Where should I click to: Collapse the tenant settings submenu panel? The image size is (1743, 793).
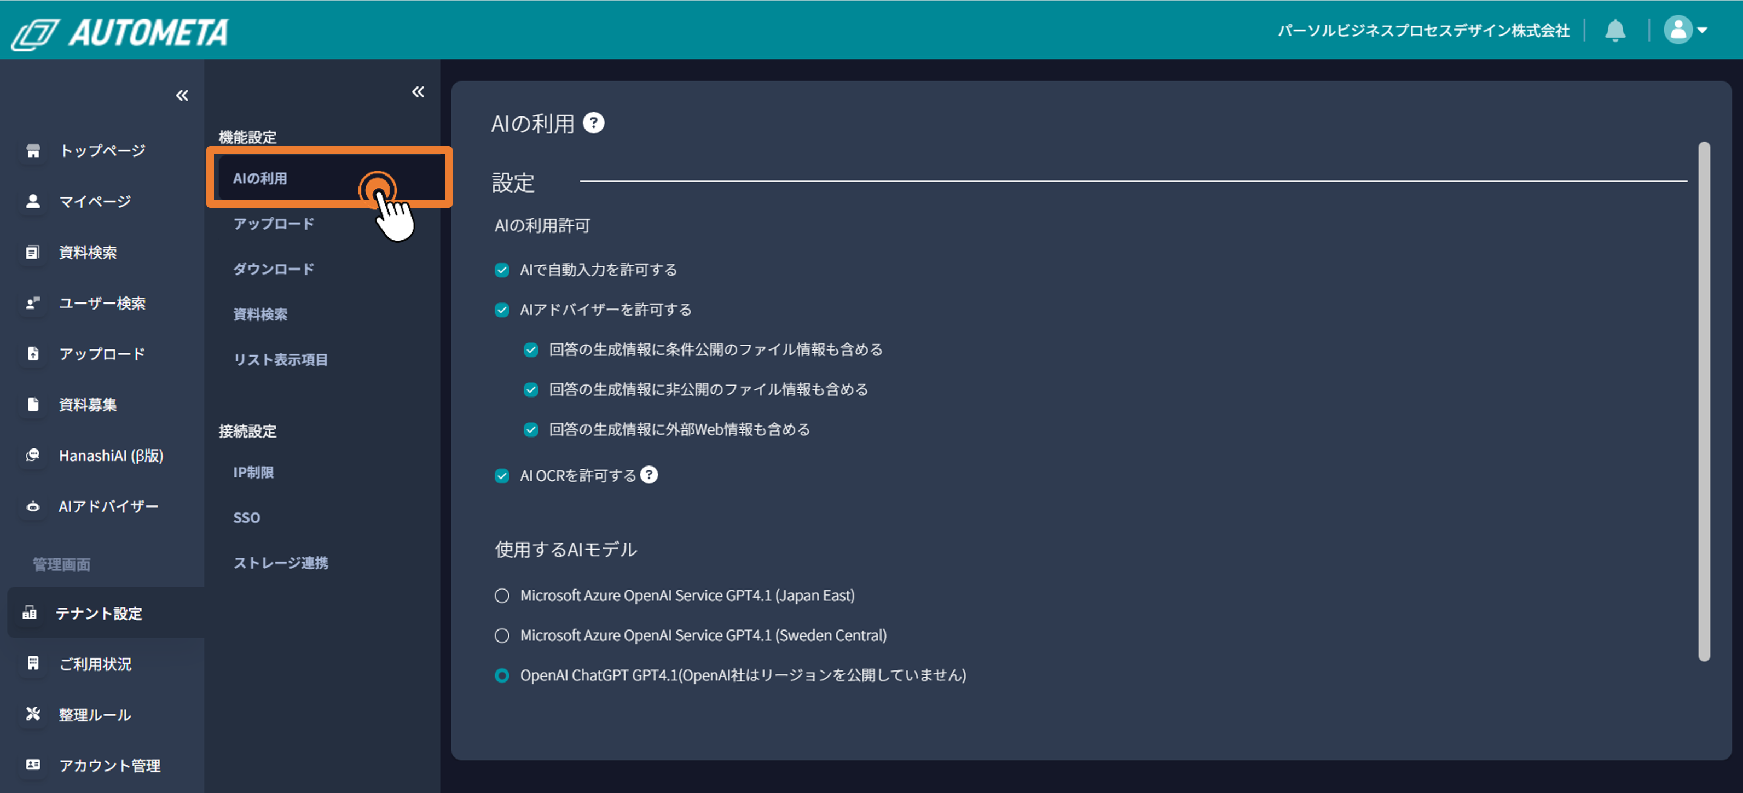click(418, 92)
